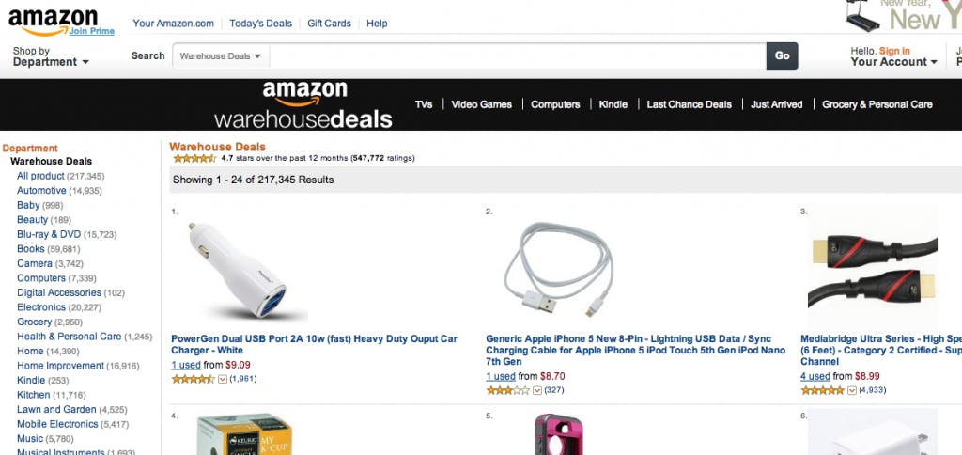Screen dimensions: 962x455
Task: Click the Amazon Warehouse Deals banner logo
Action: click(303, 104)
